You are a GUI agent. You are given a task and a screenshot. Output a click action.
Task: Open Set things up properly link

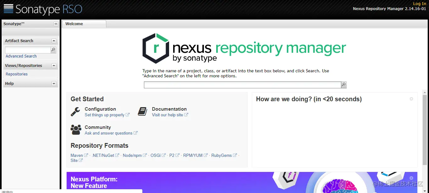[x=105, y=115]
